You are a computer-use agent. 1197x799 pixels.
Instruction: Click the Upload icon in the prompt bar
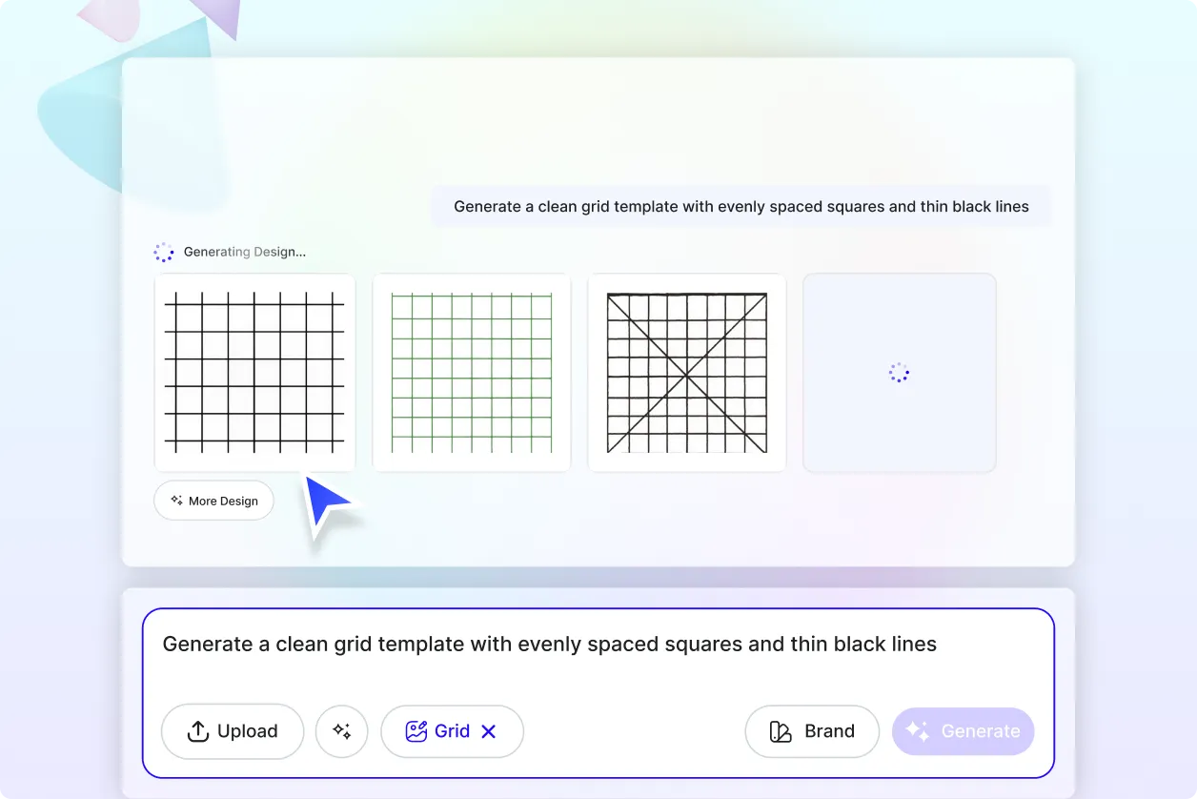coord(197,731)
